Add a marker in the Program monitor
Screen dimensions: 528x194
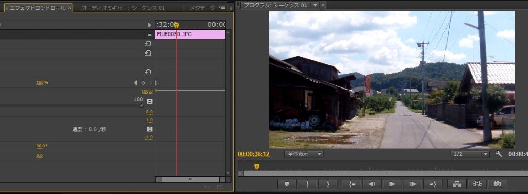tap(287, 184)
